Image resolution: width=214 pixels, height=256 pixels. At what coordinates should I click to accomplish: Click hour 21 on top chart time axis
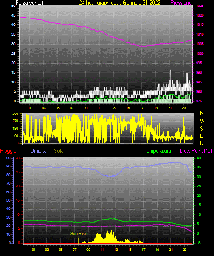[170, 108]
